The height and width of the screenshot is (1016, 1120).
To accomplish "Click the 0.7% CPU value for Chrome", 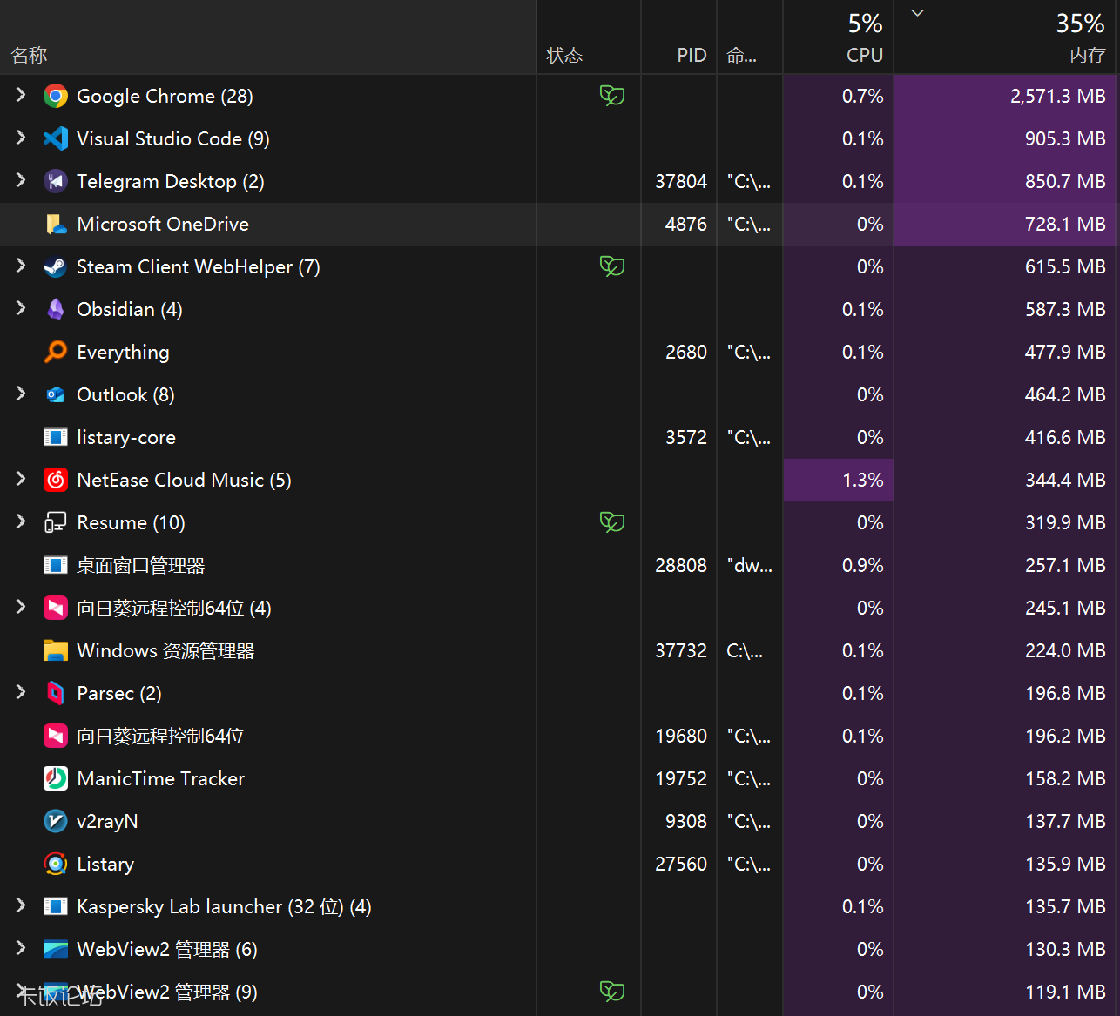I will coord(863,96).
